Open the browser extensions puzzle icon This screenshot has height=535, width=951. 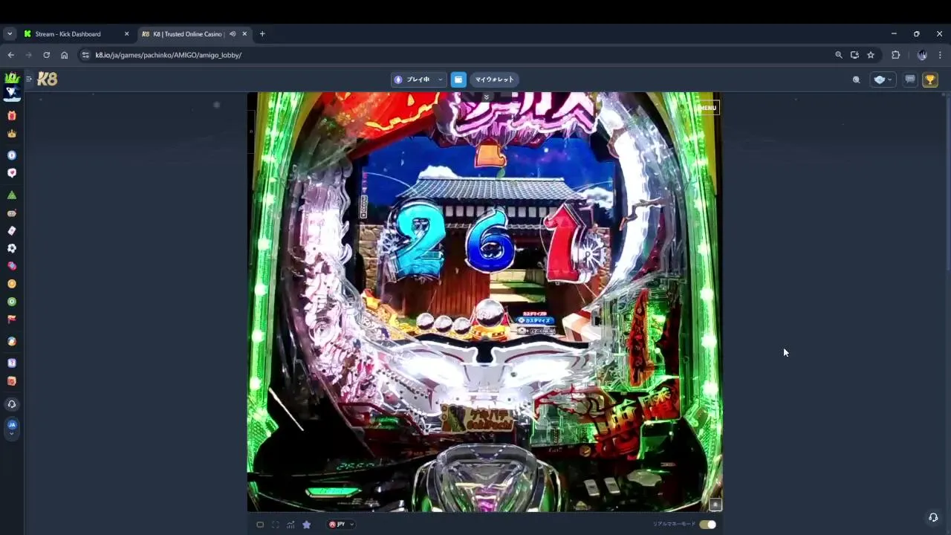(895, 55)
